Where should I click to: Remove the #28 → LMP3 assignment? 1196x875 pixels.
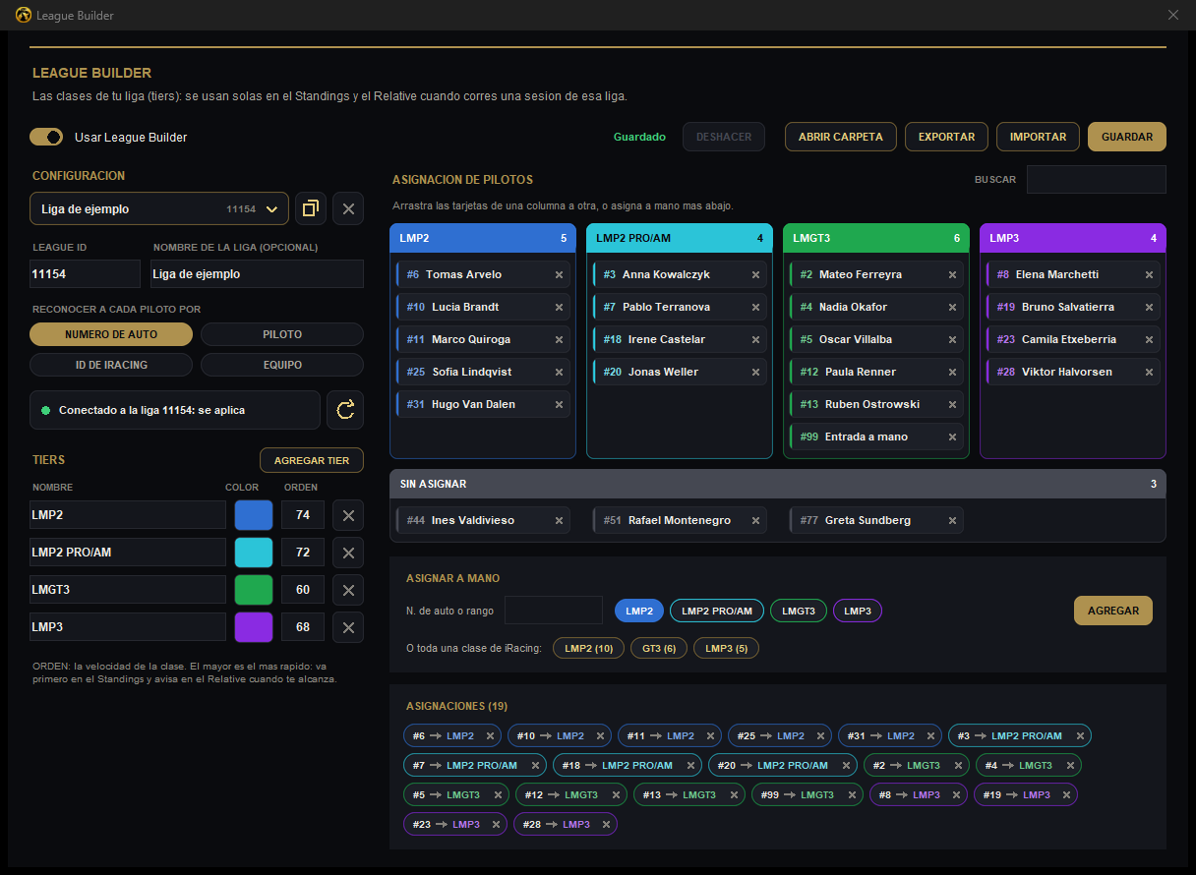(606, 824)
